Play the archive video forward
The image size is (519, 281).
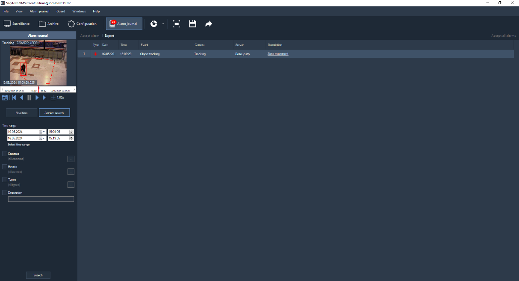point(37,98)
